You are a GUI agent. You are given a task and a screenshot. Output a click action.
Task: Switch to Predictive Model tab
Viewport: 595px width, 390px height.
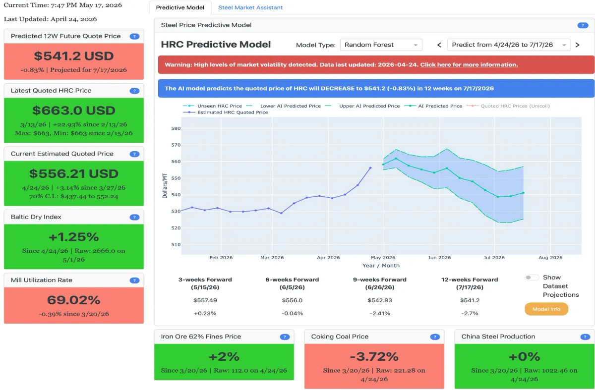pyautogui.click(x=180, y=7)
